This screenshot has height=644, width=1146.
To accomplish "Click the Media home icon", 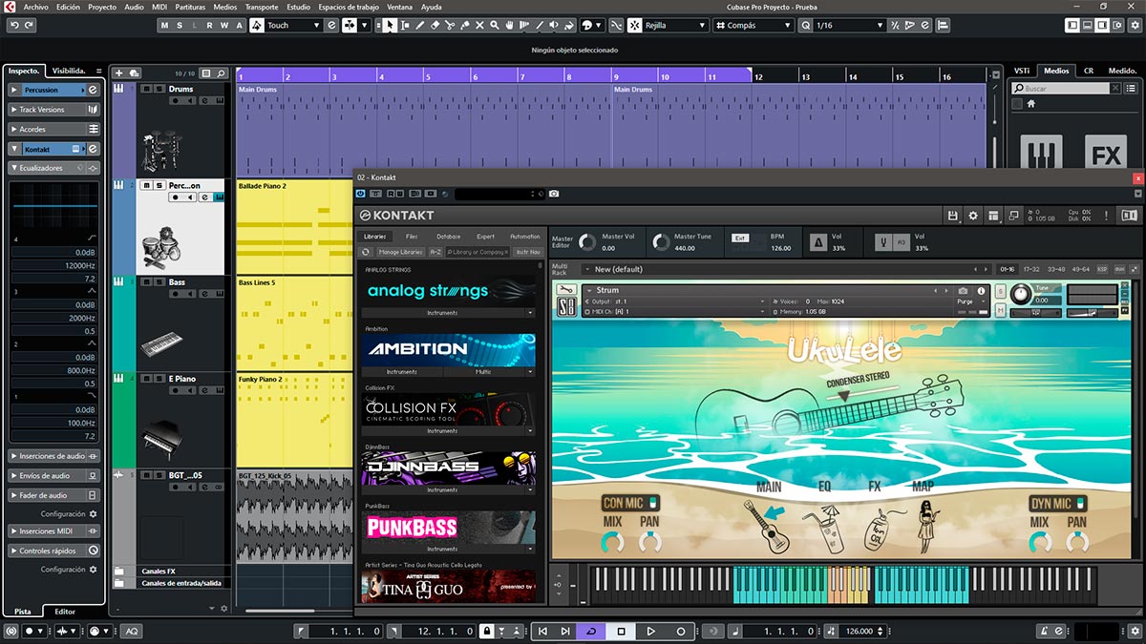I will 1031,104.
